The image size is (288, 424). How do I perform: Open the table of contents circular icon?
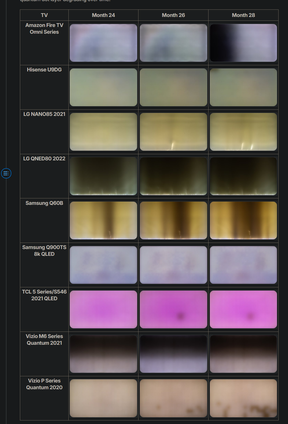(6, 173)
